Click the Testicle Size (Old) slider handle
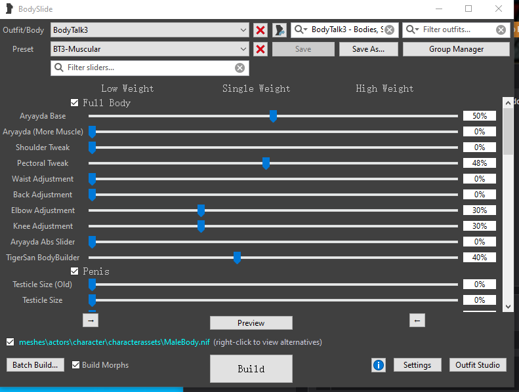 click(x=92, y=284)
